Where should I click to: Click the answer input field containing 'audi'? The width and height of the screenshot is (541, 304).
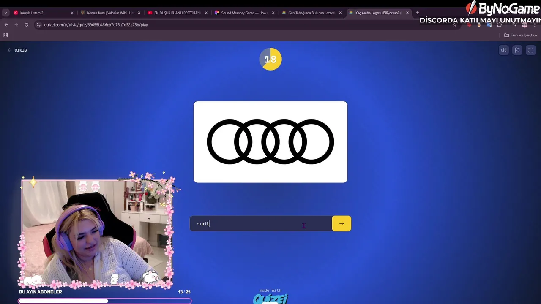(261, 223)
